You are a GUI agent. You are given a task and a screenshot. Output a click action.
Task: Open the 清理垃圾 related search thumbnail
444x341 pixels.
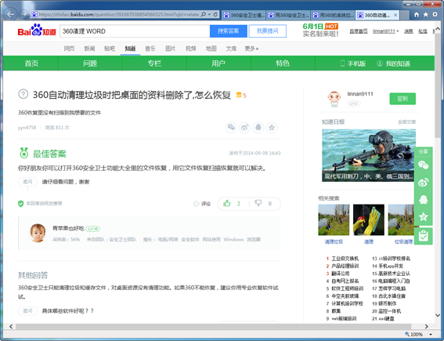pos(334,220)
